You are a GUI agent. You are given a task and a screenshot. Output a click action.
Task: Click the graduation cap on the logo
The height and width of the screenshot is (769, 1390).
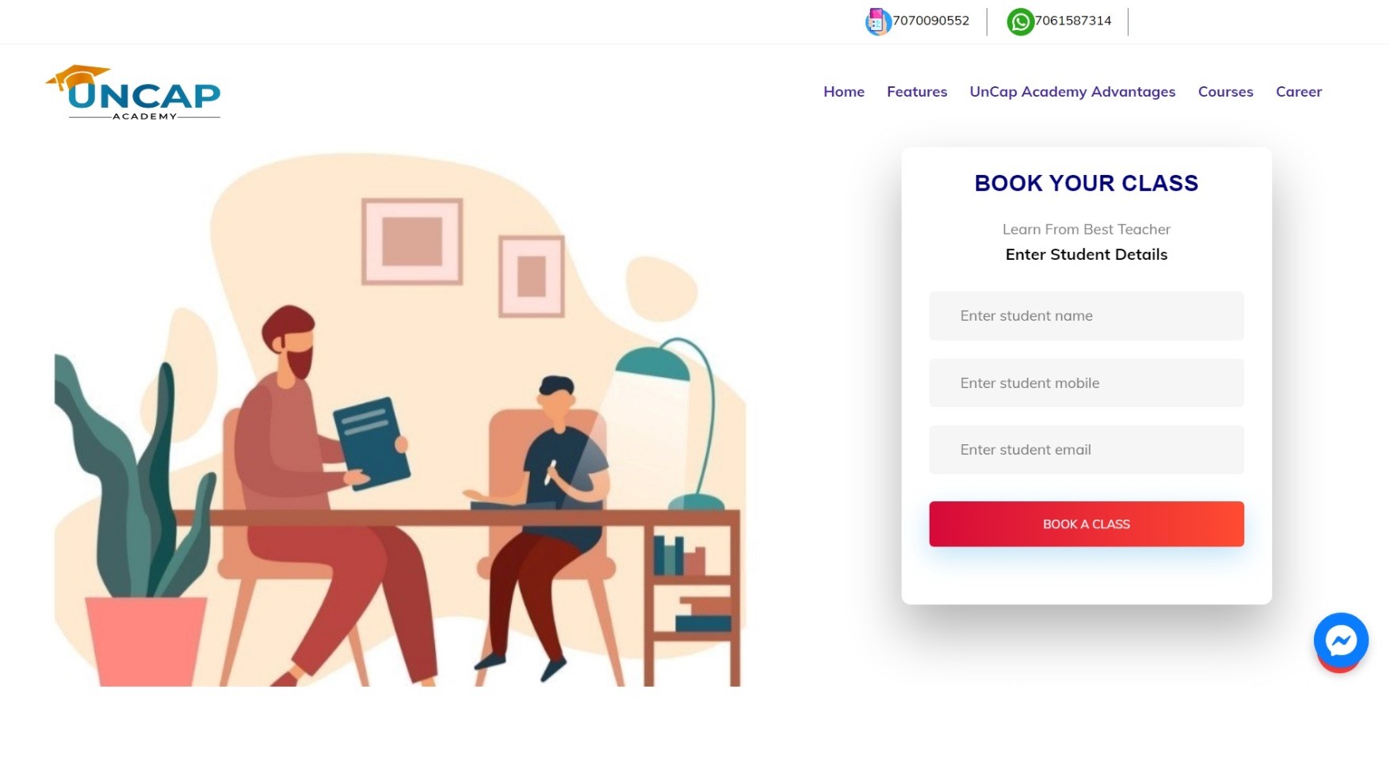click(79, 77)
